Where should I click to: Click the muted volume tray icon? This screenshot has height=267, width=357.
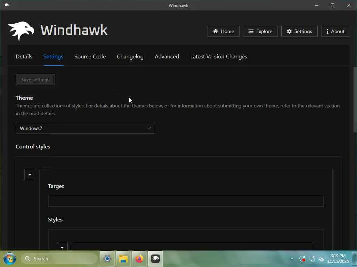[x=321, y=259]
